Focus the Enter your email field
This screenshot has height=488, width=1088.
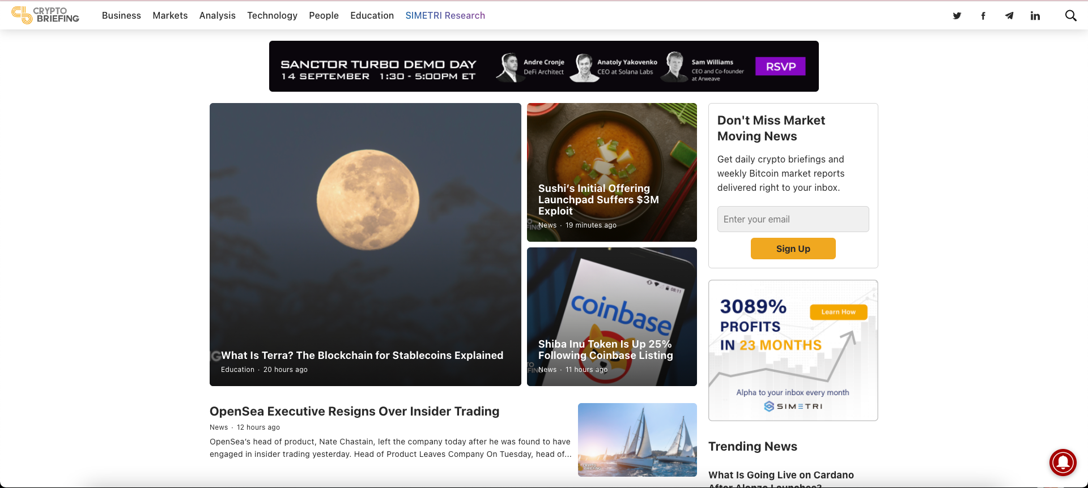click(x=793, y=219)
